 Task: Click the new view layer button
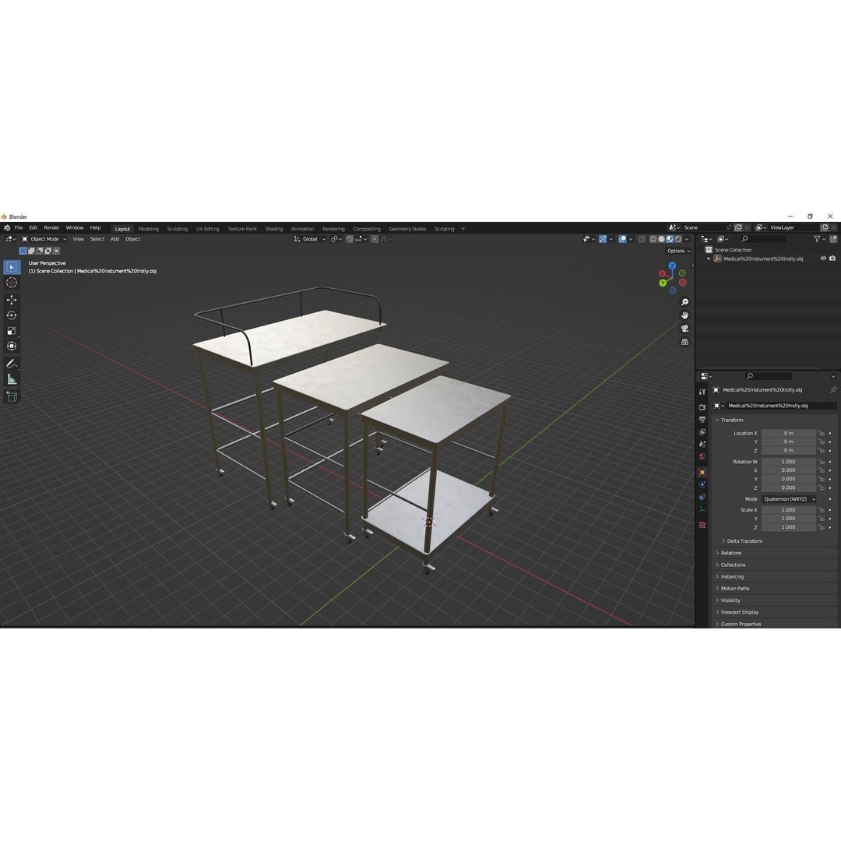(825, 228)
